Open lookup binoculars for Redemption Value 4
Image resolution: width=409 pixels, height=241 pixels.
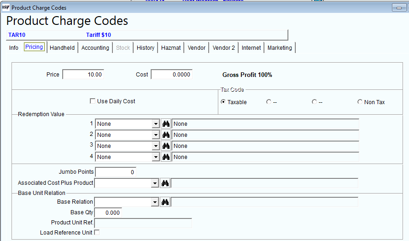point(166,157)
